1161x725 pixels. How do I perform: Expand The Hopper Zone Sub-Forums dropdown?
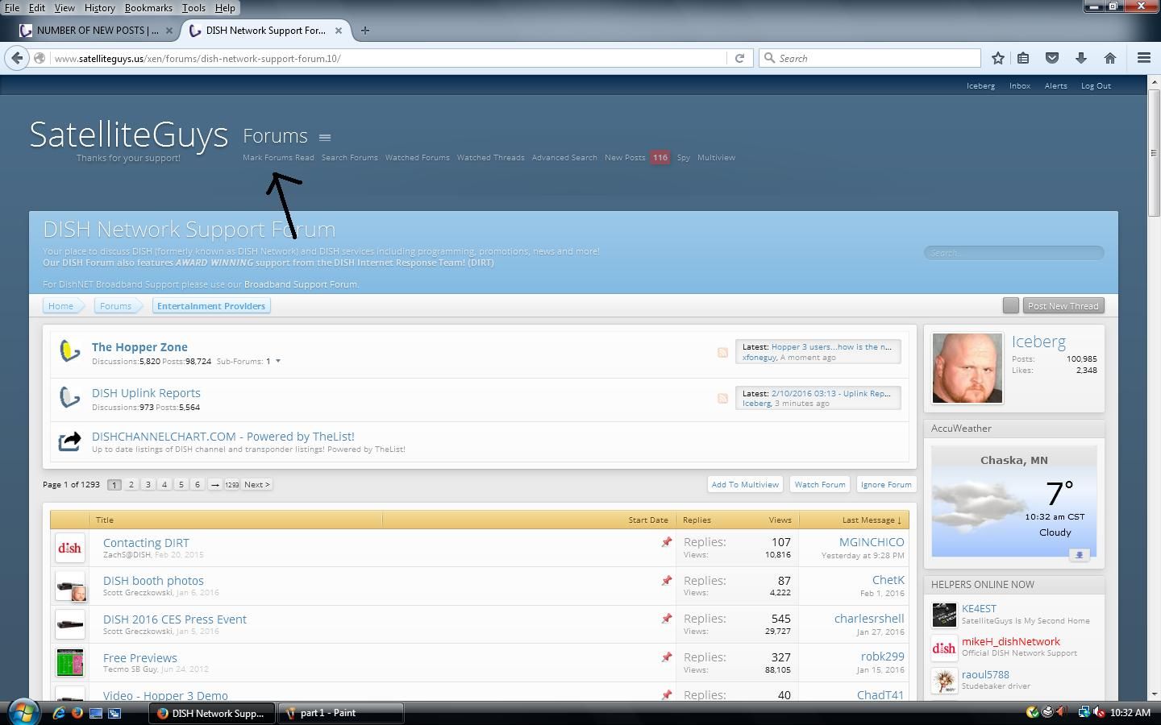(x=278, y=361)
